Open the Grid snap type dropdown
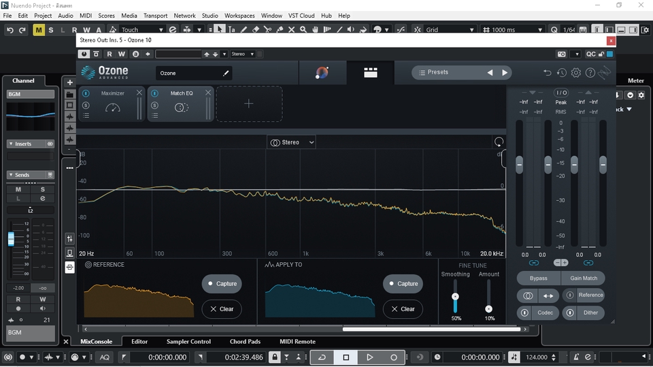653x367 pixels. [x=450, y=29]
